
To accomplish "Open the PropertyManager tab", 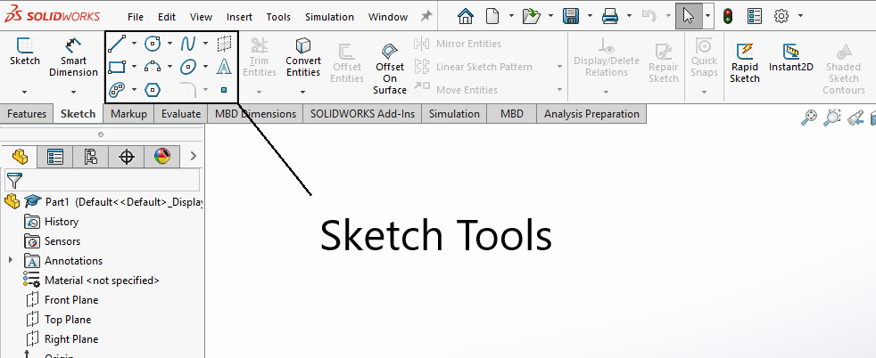I will [x=55, y=157].
